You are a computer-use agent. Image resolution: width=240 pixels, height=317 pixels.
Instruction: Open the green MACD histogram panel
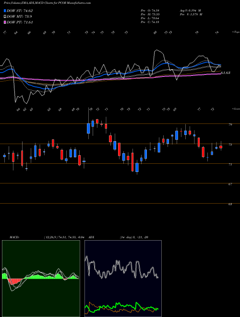point(41,279)
